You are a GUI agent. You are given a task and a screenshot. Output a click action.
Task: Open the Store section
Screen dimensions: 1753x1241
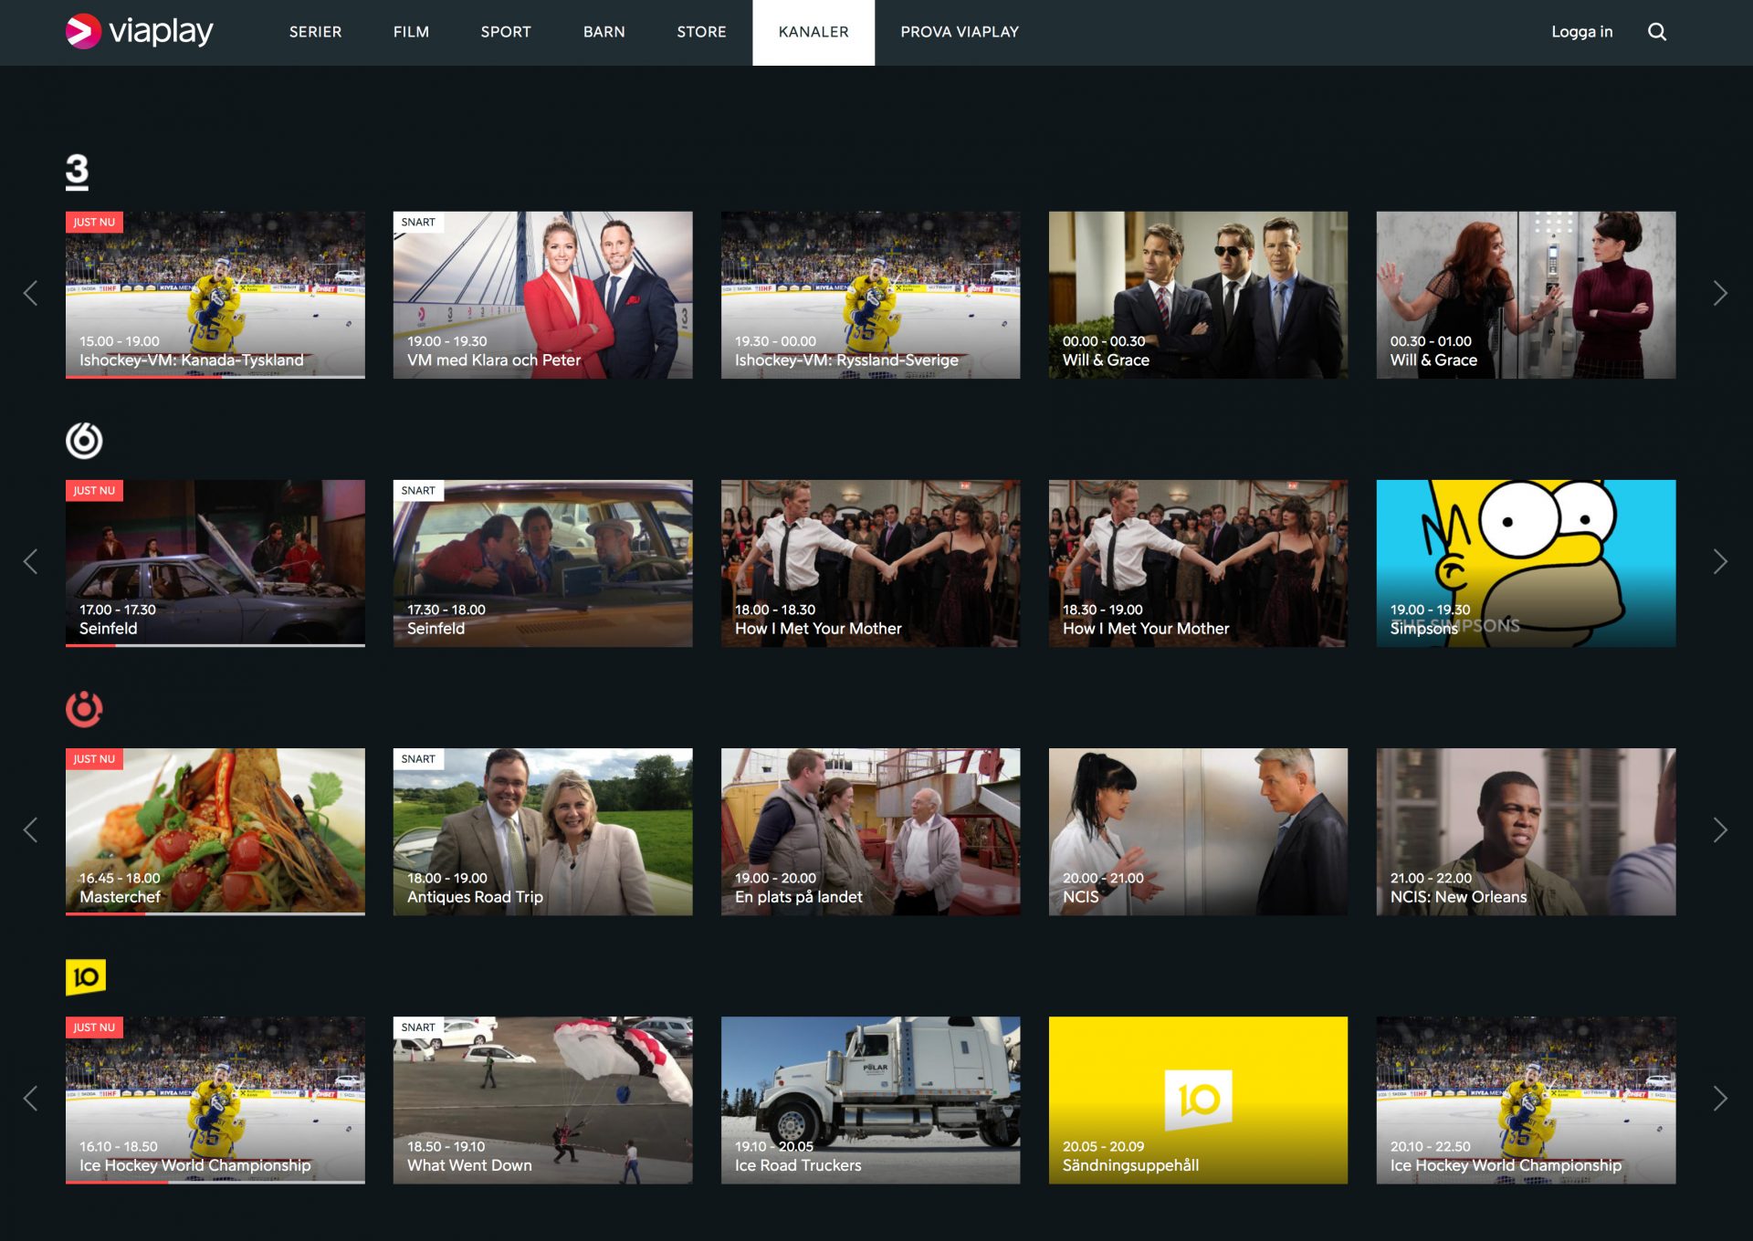[702, 32]
